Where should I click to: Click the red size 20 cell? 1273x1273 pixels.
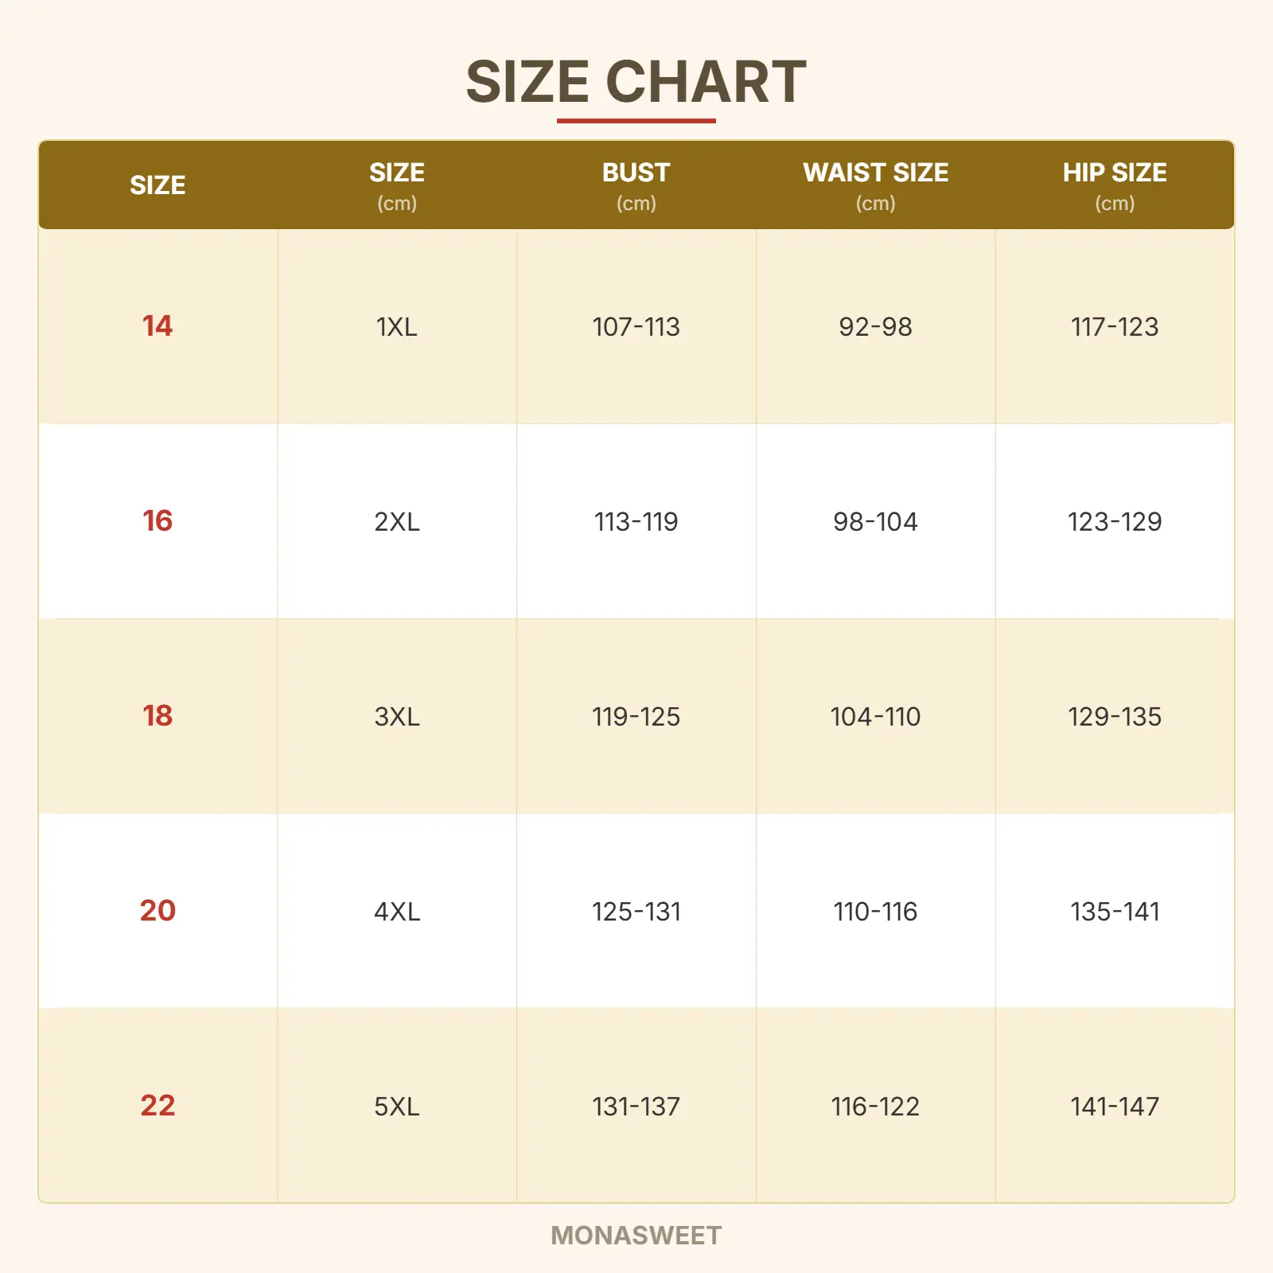tap(158, 911)
